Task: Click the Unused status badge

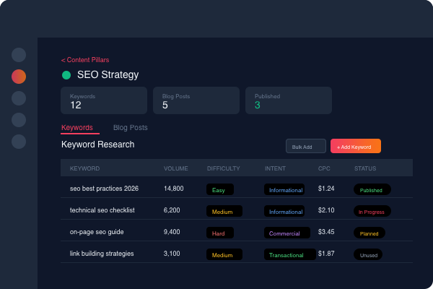Action: pyautogui.click(x=368, y=254)
